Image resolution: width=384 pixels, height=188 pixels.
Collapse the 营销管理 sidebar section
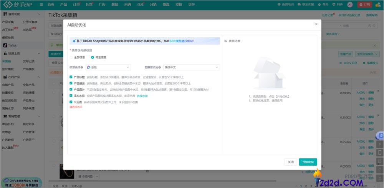point(39,116)
